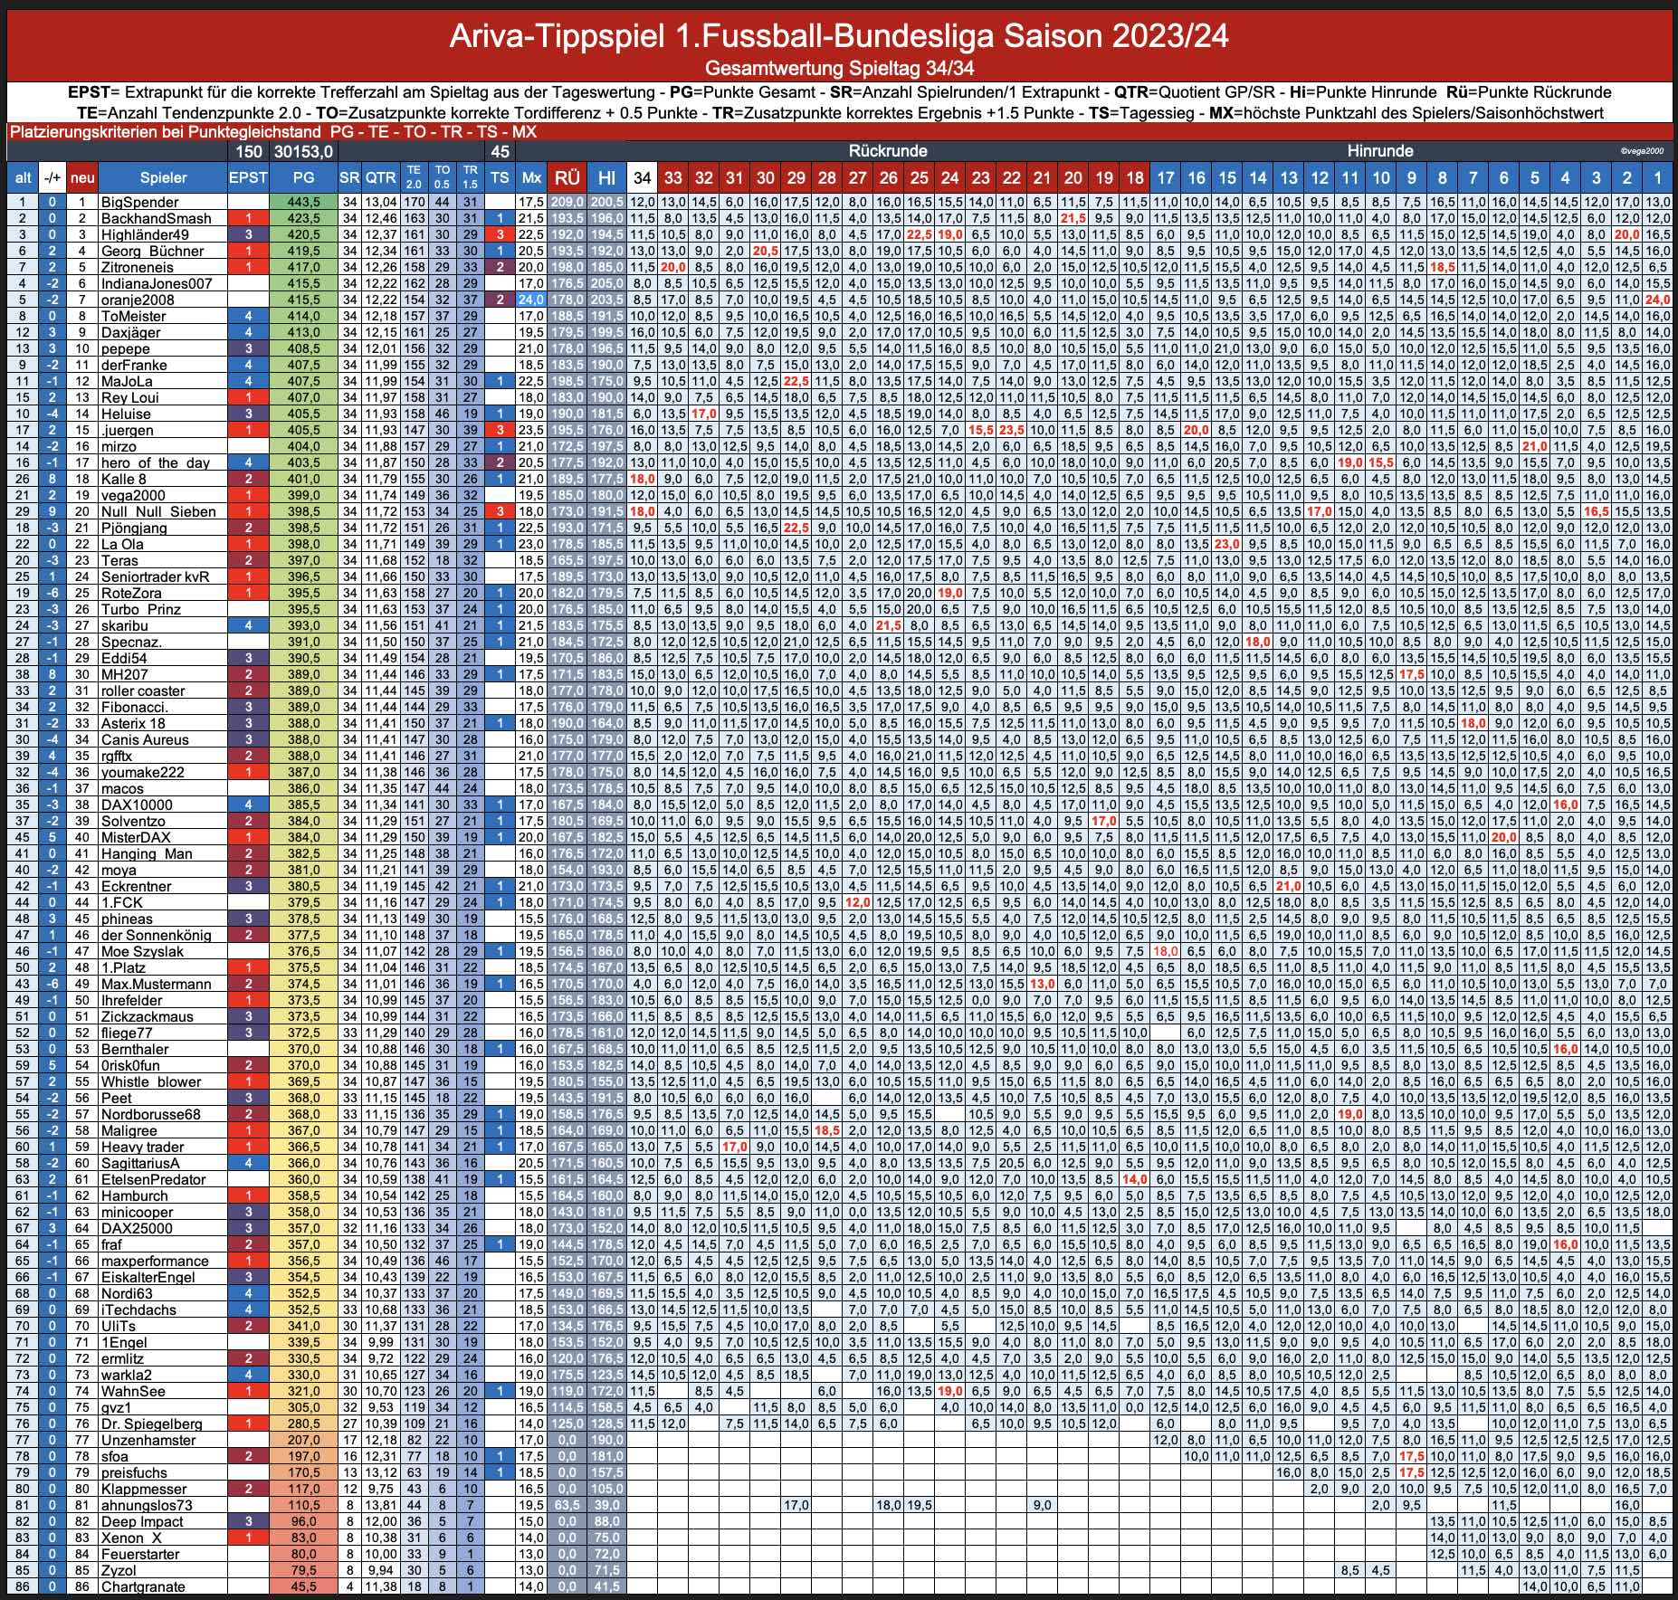
Task: Click BigSpender's RÜ value '209,0'
Action: (567, 202)
